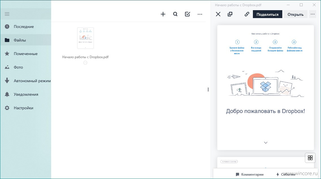Maximize the Dropbox window
Screen dimensions: 321x179
tap(301, 5)
